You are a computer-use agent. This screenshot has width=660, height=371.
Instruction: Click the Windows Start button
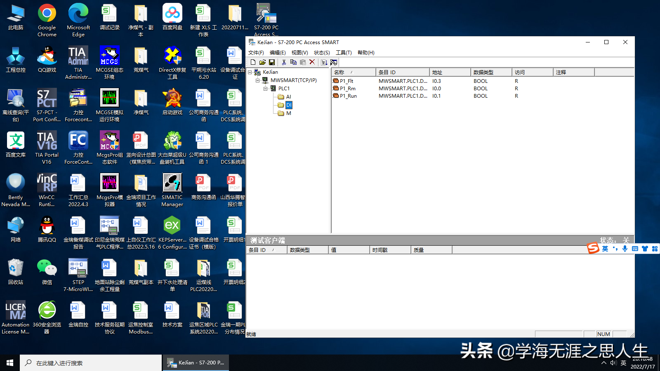tap(10, 363)
